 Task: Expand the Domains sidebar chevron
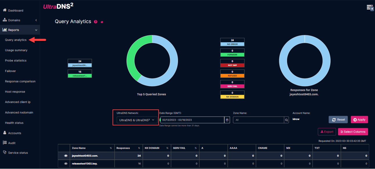36,20
